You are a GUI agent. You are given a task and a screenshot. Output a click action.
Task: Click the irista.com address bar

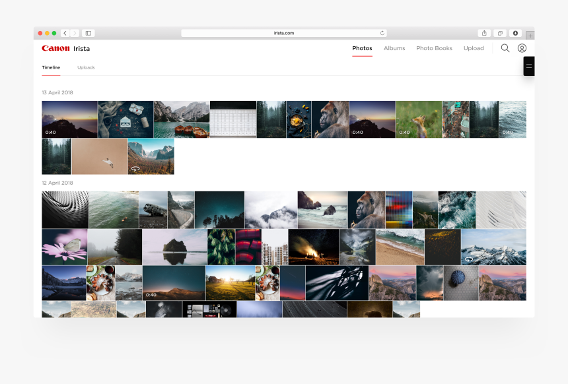point(284,32)
